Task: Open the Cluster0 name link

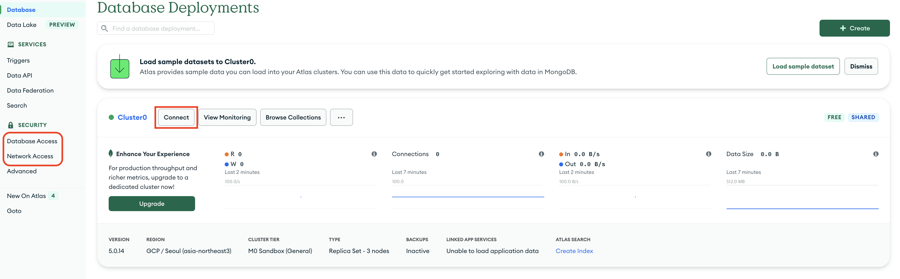Action: [132, 117]
